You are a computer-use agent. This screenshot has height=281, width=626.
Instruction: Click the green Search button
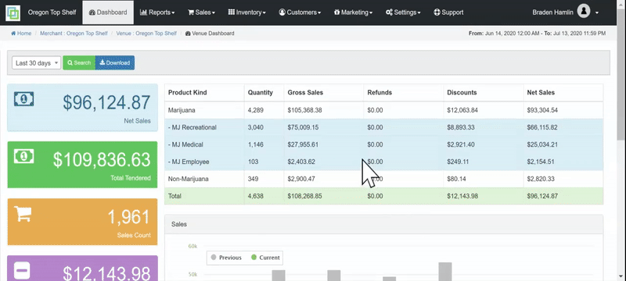79,63
